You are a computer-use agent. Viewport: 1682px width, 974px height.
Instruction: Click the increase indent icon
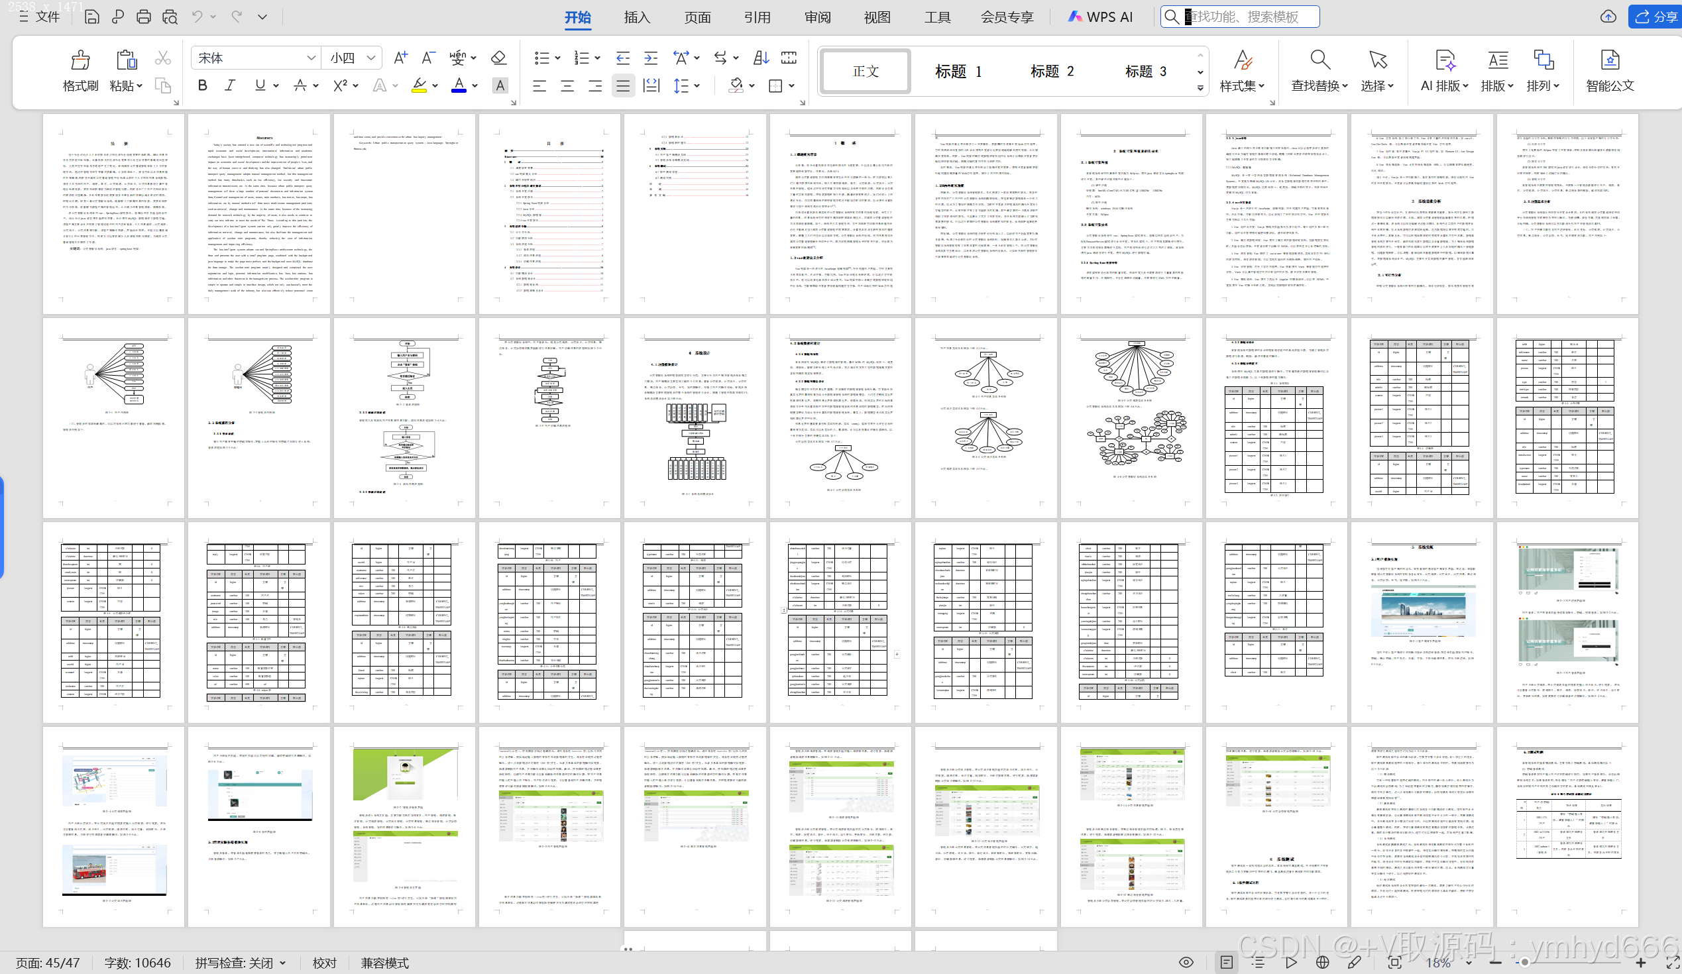(x=650, y=58)
